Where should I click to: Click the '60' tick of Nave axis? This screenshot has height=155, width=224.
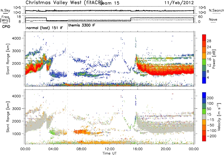click(200, 17)
